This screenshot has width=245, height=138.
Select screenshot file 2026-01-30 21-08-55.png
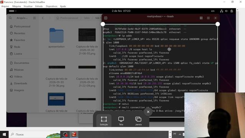[x=87, y=41]
